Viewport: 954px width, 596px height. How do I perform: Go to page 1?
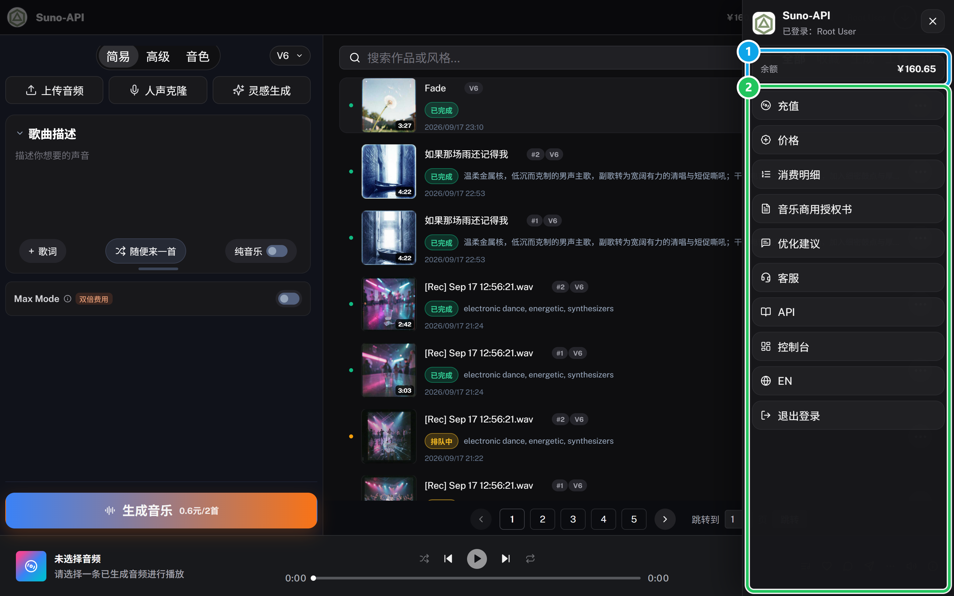[x=512, y=519]
